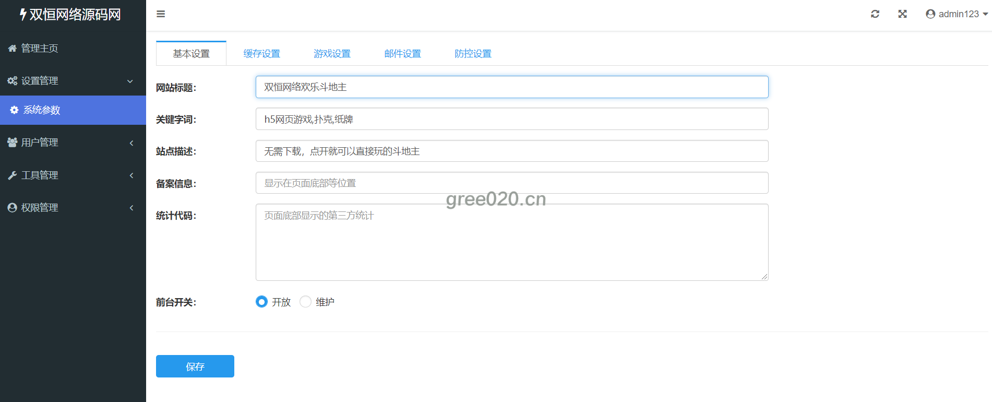Toggle fullscreen with the expand arrows icon

[902, 14]
